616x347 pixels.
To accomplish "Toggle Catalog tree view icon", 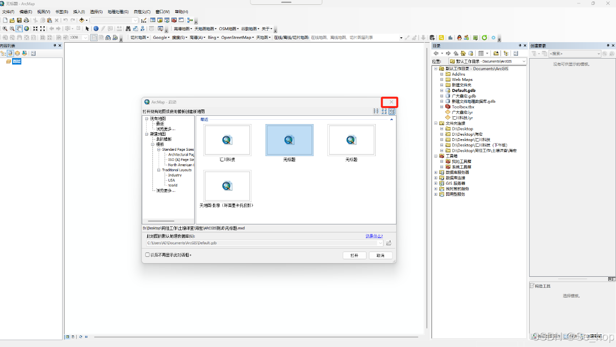I will 506,53.
